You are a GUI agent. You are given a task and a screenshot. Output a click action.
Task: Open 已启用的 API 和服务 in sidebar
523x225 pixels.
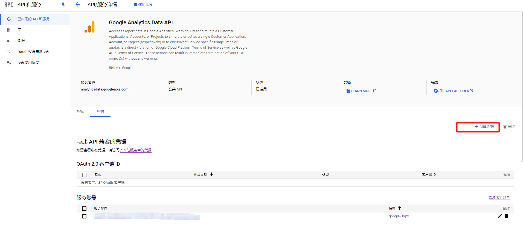[35, 19]
